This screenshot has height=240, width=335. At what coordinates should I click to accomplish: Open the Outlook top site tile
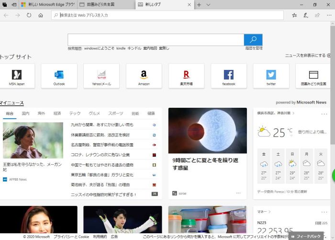(x=59, y=76)
